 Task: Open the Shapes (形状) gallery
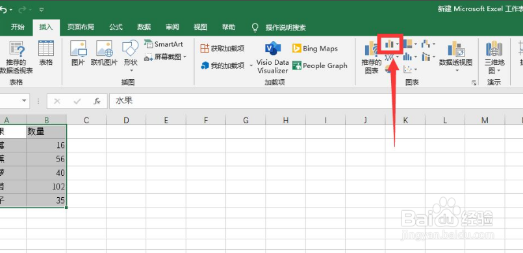click(x=131, y=56)
